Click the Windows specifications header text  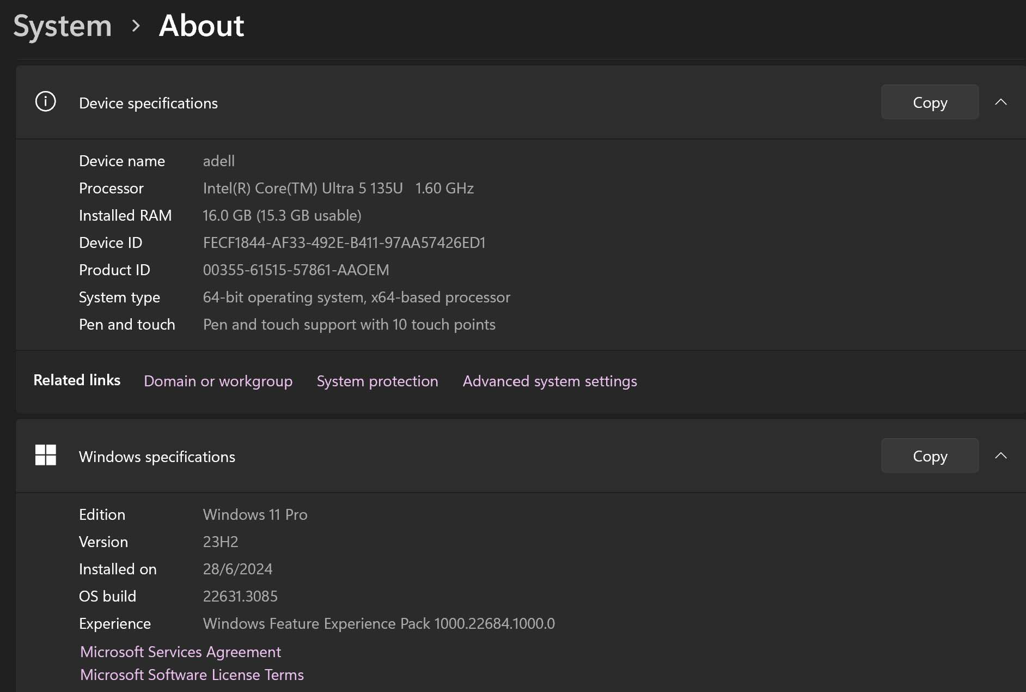click(x=157, y=457)
